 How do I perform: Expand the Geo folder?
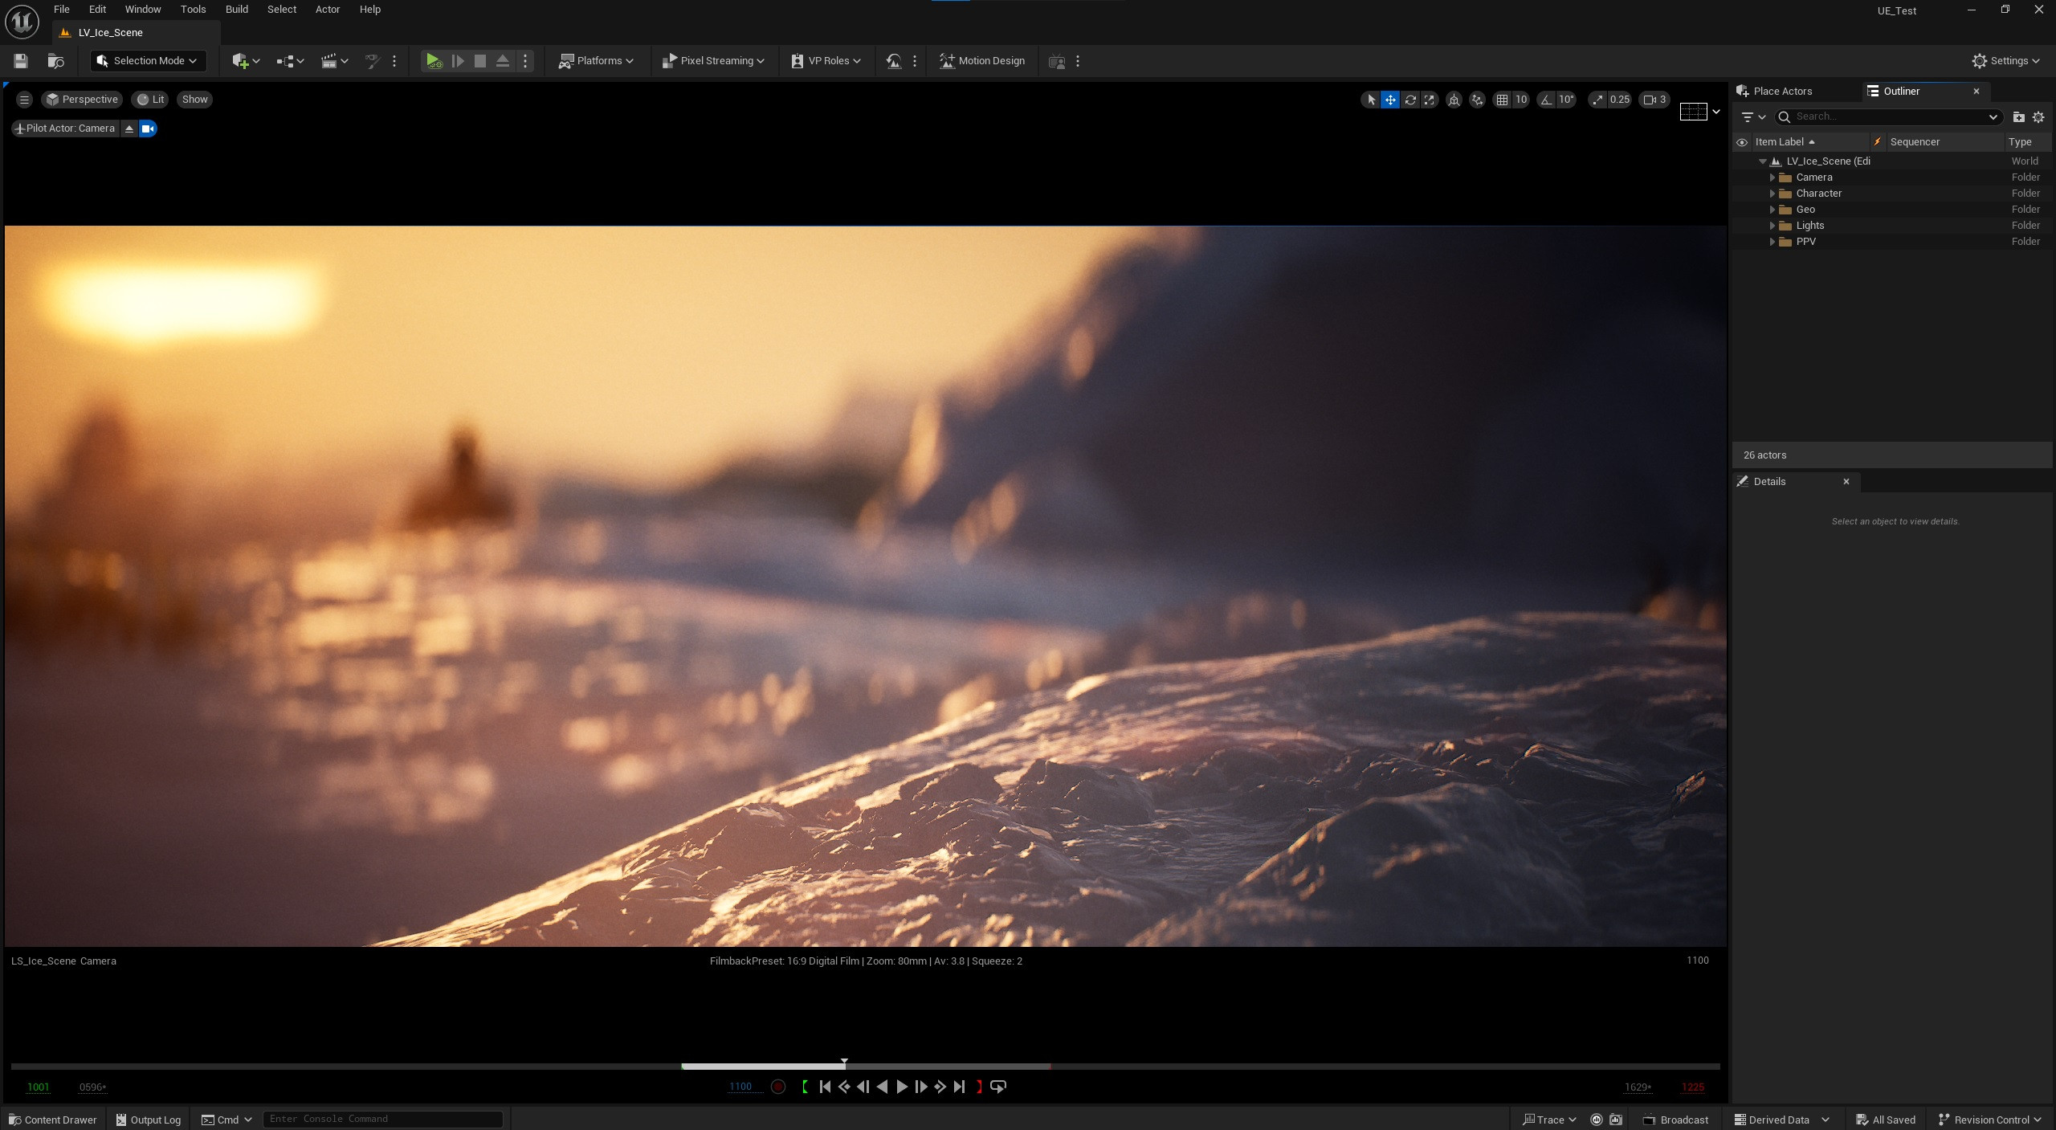1772,210
